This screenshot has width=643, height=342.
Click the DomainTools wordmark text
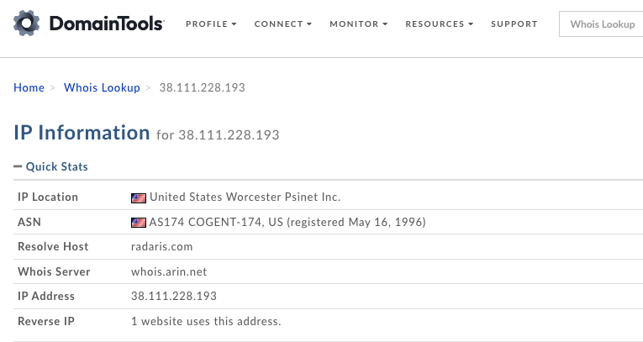pos(107,24)
